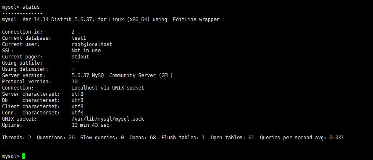
Task: Click 'Localhost via UNIX socket' text
Action: 108,88
